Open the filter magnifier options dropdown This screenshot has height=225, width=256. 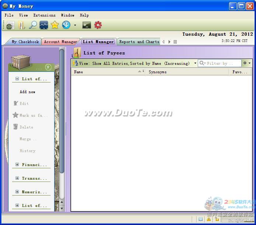click(203, 63)
